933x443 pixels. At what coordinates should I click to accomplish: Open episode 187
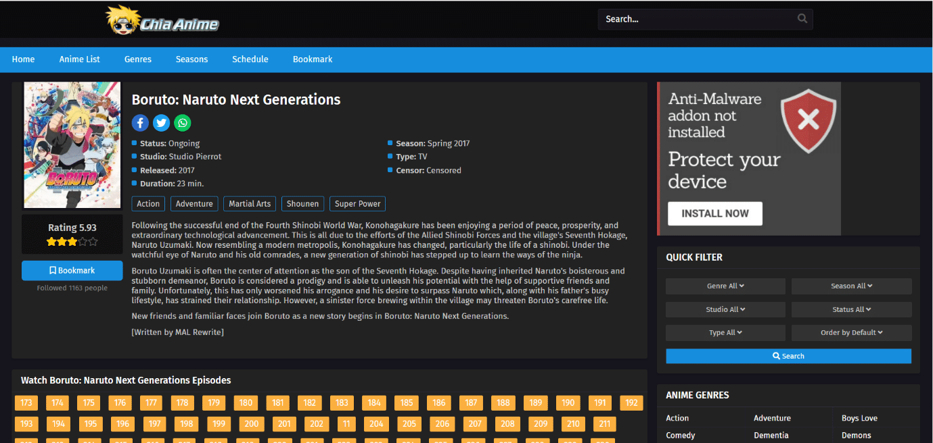471,402
